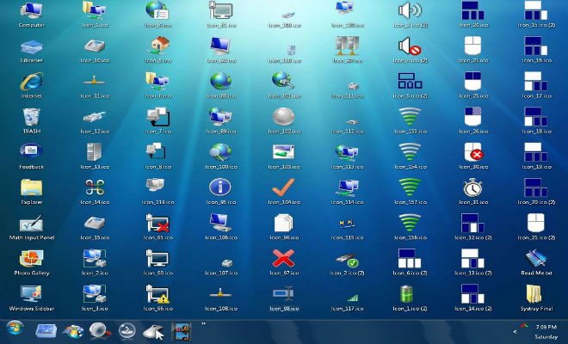The height and width of the screenshot is (344, 568).
Task: Select the red X Icon_97.ico
Action: point(283,259)
